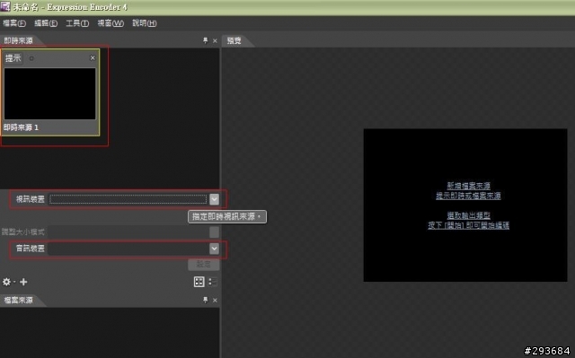Expand the 音訊裝置 dropdown arrow
Image resolution: width=575 pixels, height=358 pixels.
(x=214, y=249)
